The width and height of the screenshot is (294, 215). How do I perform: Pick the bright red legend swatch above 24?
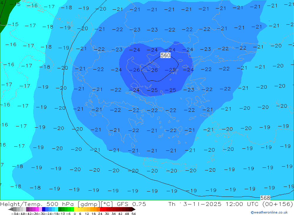point(101,209)
